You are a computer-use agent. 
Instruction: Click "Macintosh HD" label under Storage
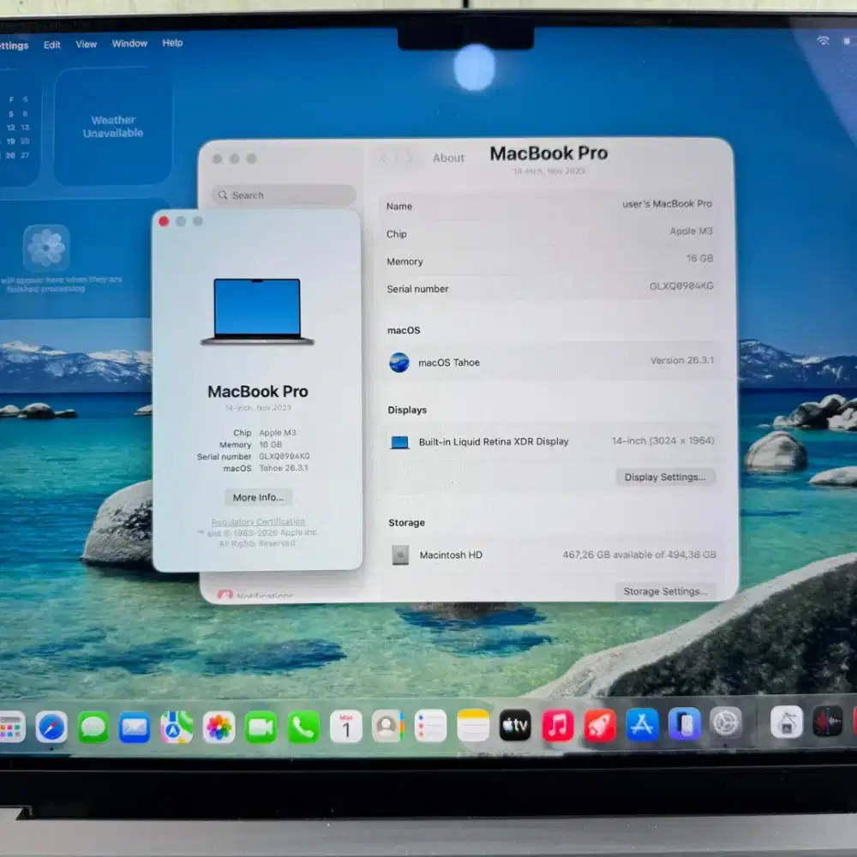pos(451,554)
